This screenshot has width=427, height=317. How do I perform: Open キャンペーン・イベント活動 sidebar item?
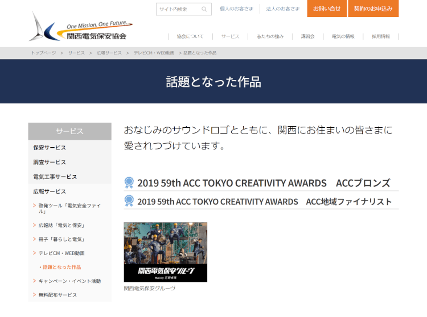click(x=69, y=281)
